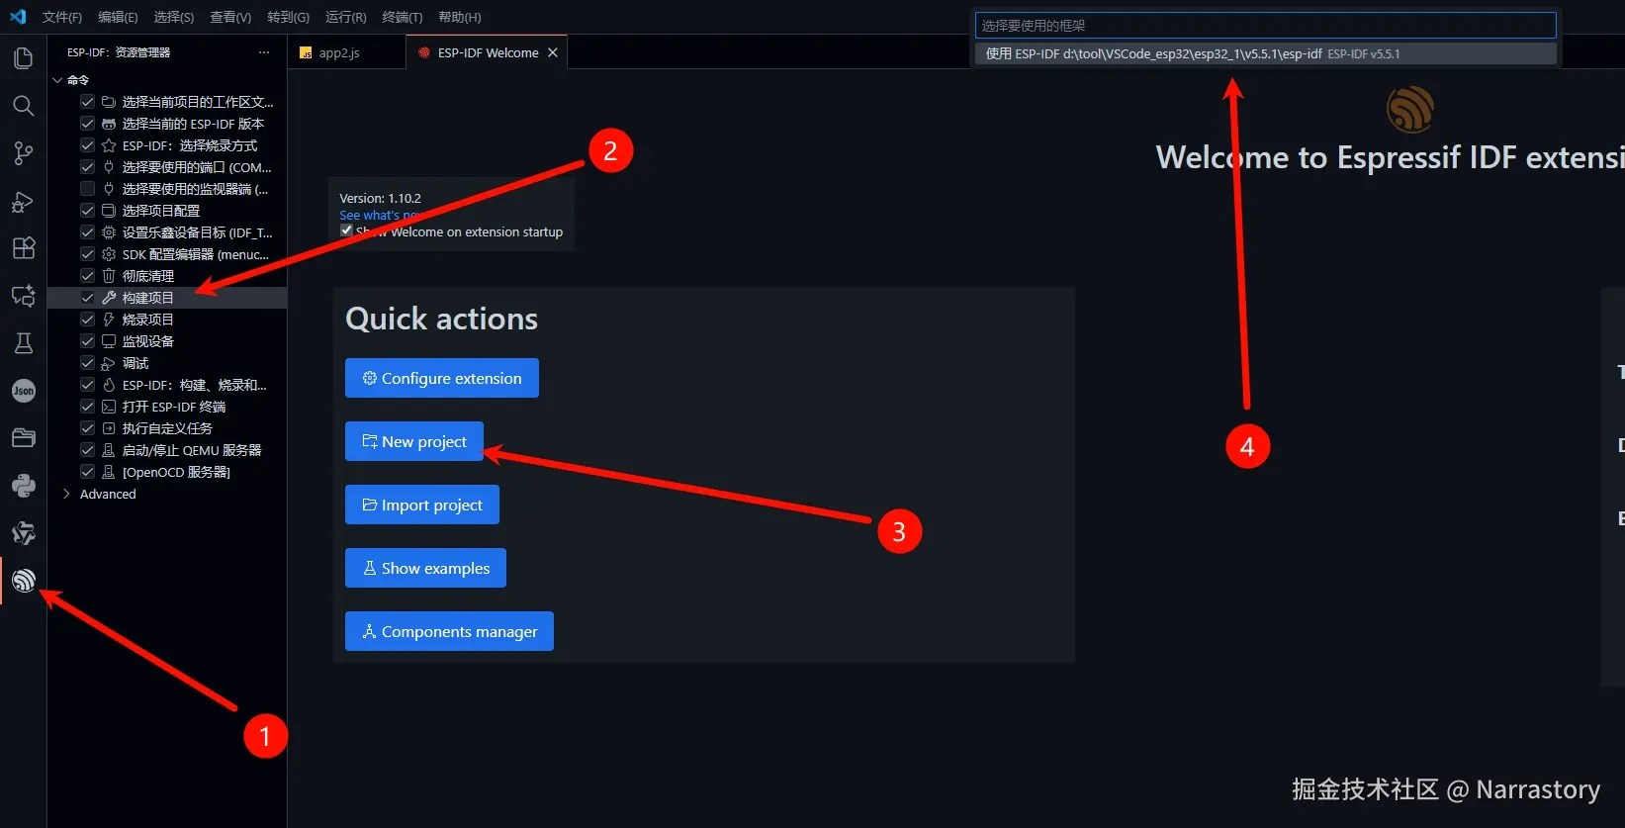Open the Chat view icon

[23, 296]
